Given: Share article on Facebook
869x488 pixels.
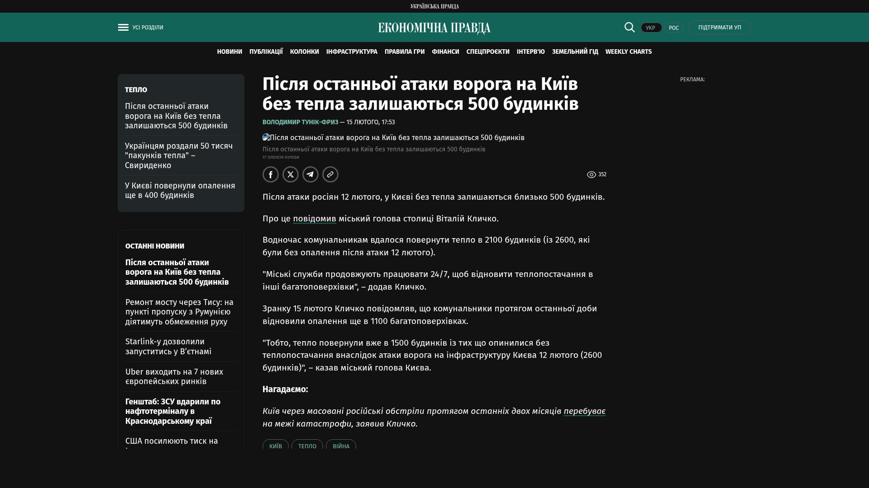Looking at the screenshot, I should point(271,174).
